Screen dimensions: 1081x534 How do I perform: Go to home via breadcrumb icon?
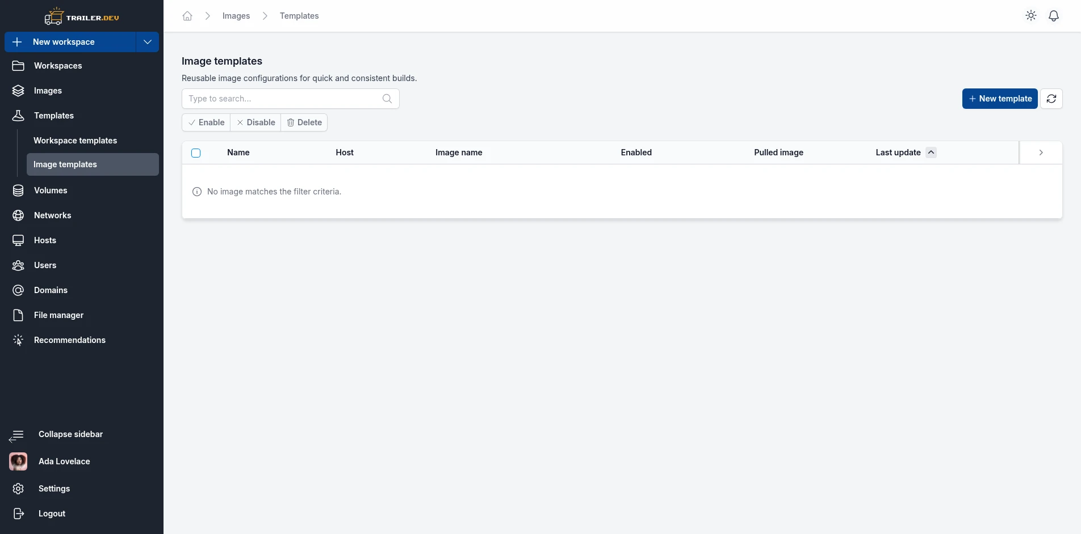pyautogui.click(x=187, y=16)
